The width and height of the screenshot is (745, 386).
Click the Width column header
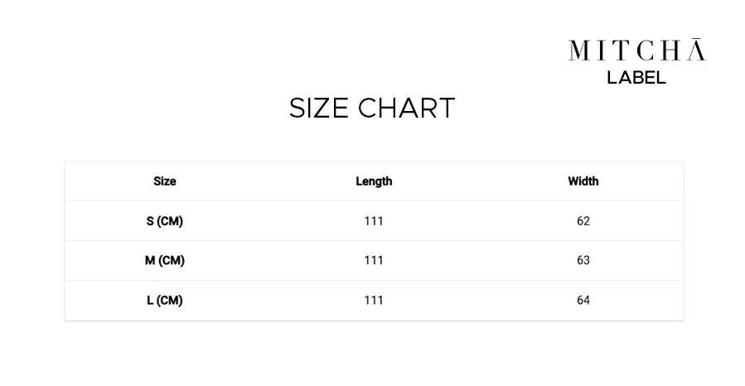[583, 181]
